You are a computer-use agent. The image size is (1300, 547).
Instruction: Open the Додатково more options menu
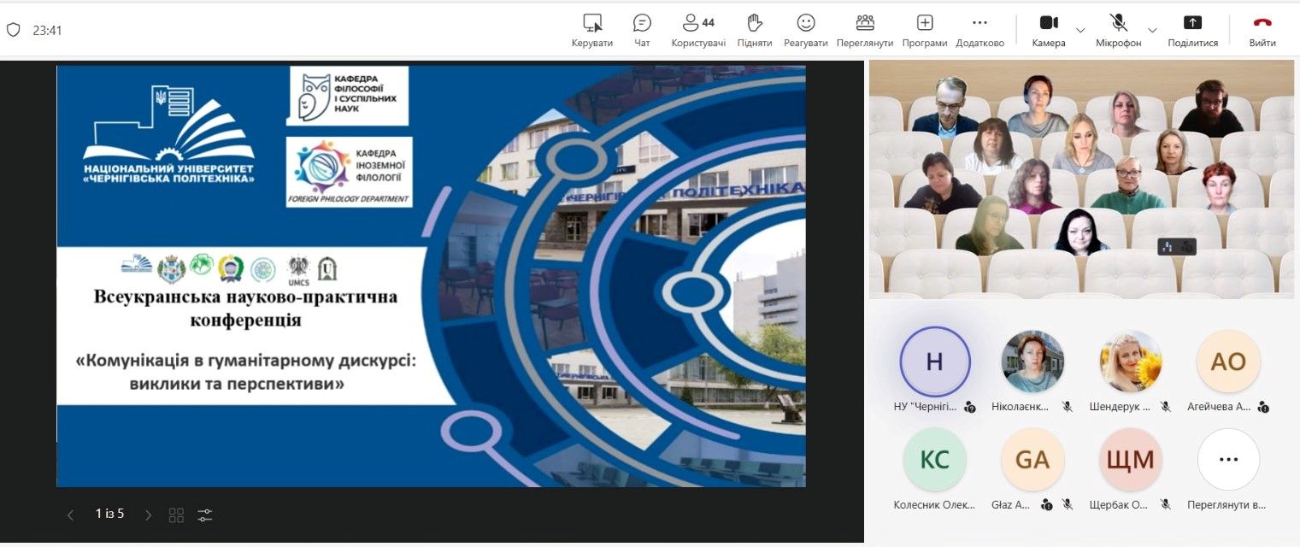pyautogui.click(x=980, y=30)
